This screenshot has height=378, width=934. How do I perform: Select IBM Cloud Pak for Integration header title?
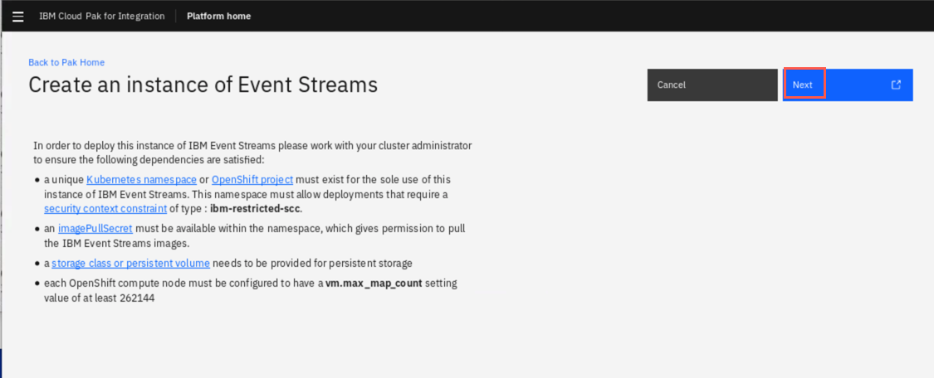click(102, 16)
